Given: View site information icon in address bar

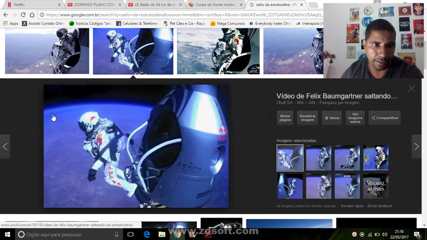Looking at the screenshot, I should tap(42, 15).
